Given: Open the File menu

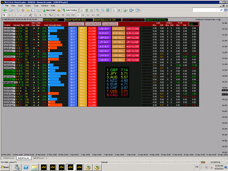Looking at the screenshot, I should tap(7, 6).
